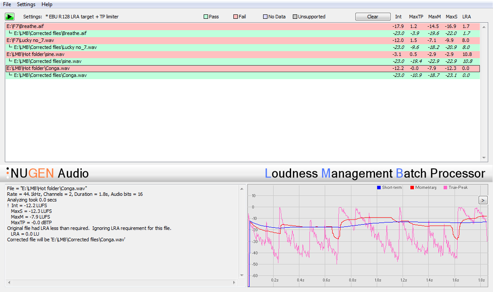
Task: Click the Int column header
Action: click(398, 17)
